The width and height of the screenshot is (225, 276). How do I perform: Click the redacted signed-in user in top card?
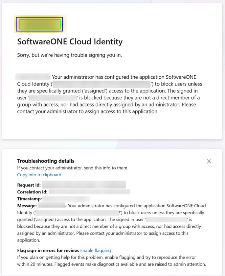53,98
